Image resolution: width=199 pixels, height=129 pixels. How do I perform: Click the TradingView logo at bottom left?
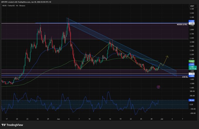pos(12,125)
